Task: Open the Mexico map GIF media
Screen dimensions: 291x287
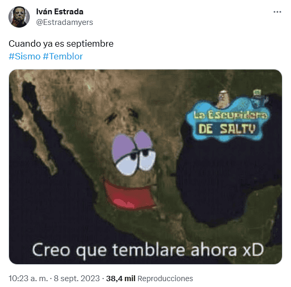Action: pyautogui.click(x=145, y=167)
